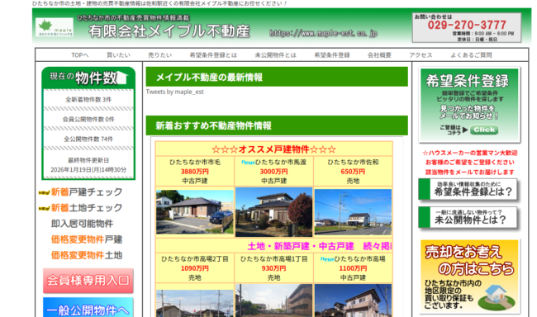Click the ひたちなか市高場2丁目 listing title

pos(194,259)
